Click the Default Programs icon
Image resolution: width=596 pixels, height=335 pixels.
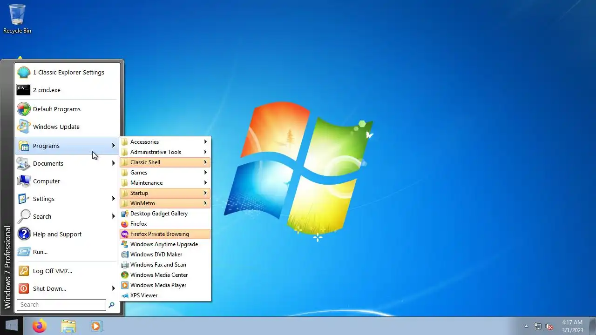coord(24,109)
